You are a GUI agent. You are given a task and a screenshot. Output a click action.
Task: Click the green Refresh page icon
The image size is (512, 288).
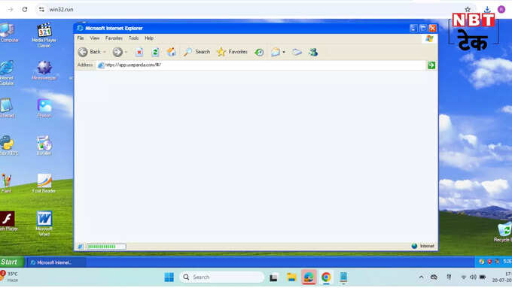click(x=155, y=52)
